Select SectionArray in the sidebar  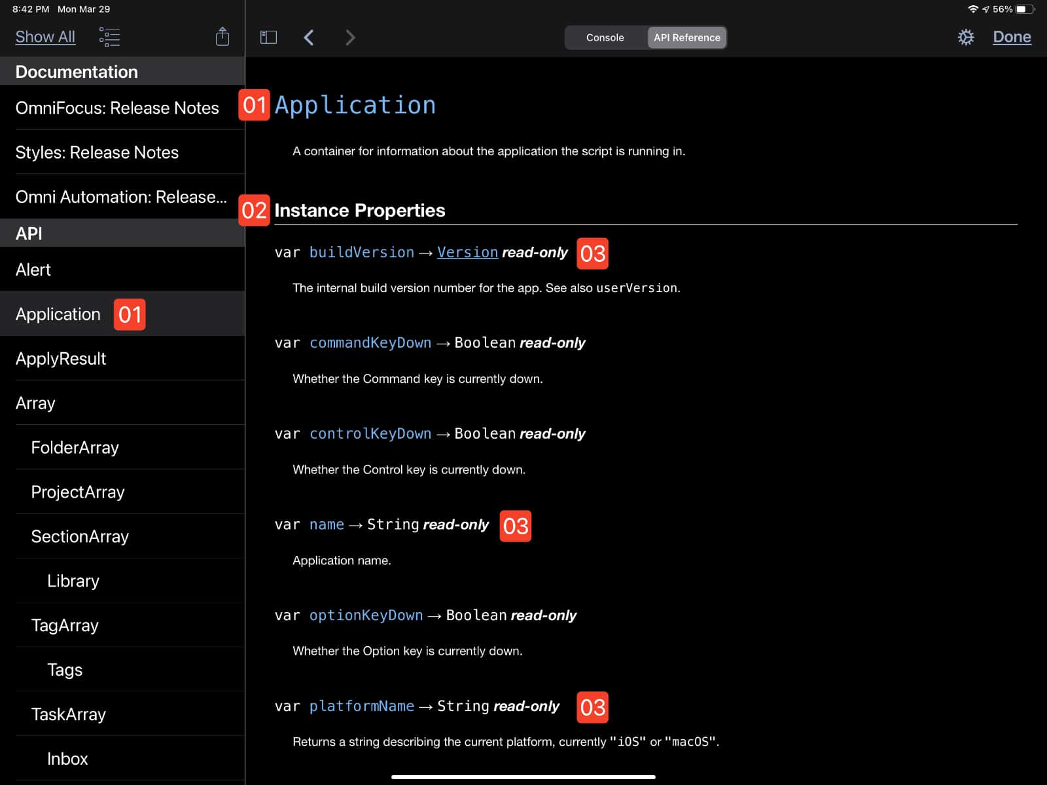click(x=122, y=536)
